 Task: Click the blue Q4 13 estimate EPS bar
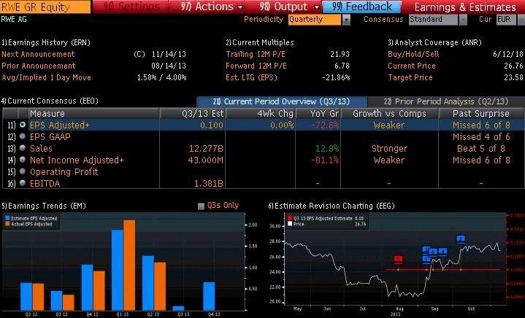(209, 296)
